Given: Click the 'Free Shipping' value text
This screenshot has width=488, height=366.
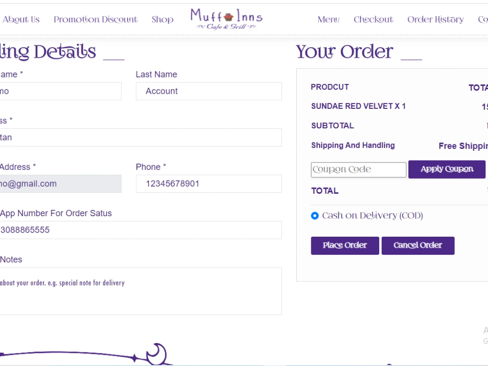Looking at the screenshot, I should click(463, 146).
